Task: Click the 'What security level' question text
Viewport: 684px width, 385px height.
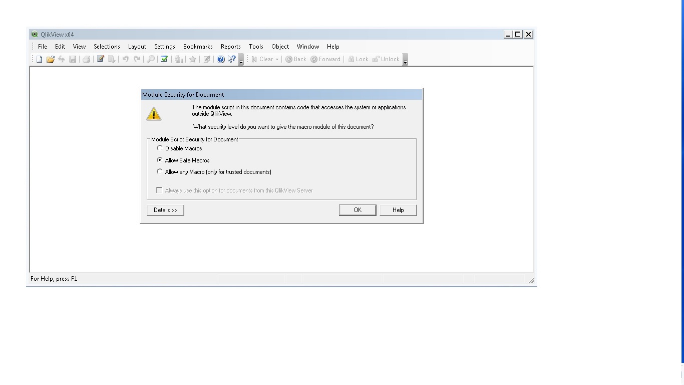Action: [x=283, y=127]
